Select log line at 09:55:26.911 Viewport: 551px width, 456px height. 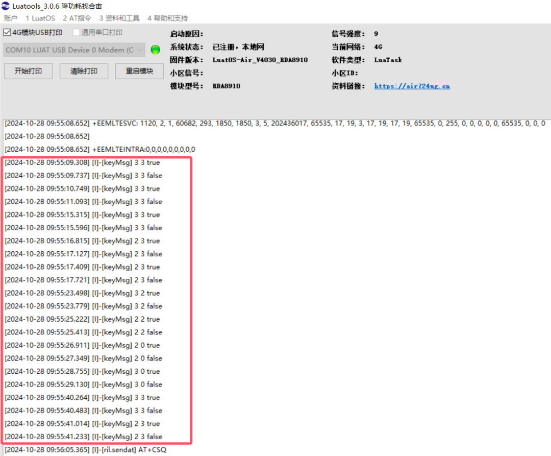82,345
